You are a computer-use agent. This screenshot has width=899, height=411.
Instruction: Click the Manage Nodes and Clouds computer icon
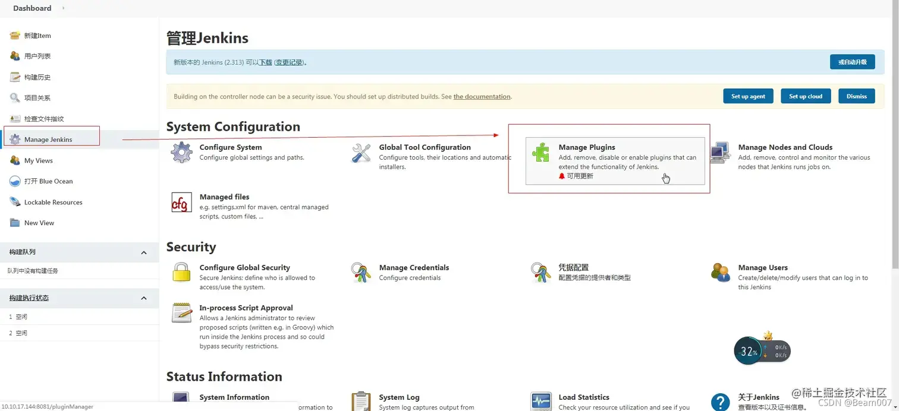(720, 153)
